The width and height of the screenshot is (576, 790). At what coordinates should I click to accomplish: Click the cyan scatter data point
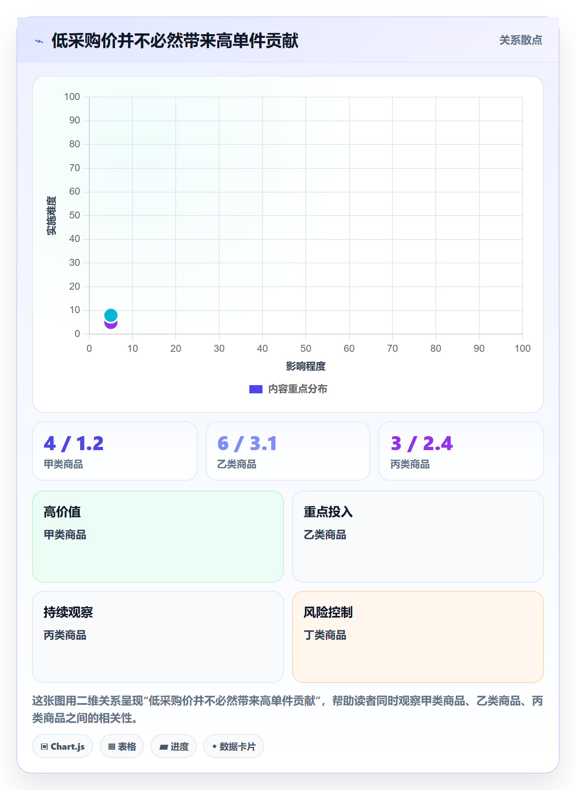point(111,315)
